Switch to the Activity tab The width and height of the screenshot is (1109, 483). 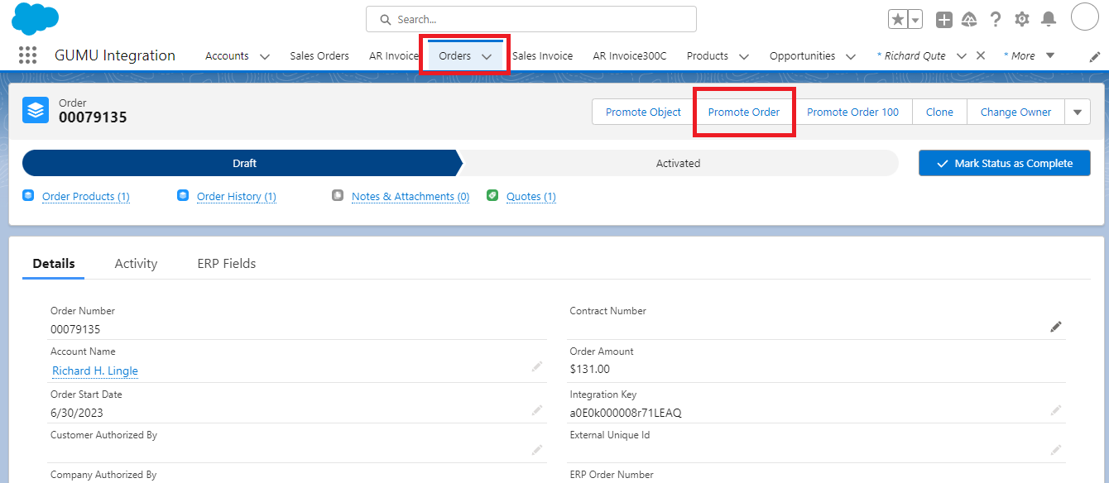tap(136, 263)
